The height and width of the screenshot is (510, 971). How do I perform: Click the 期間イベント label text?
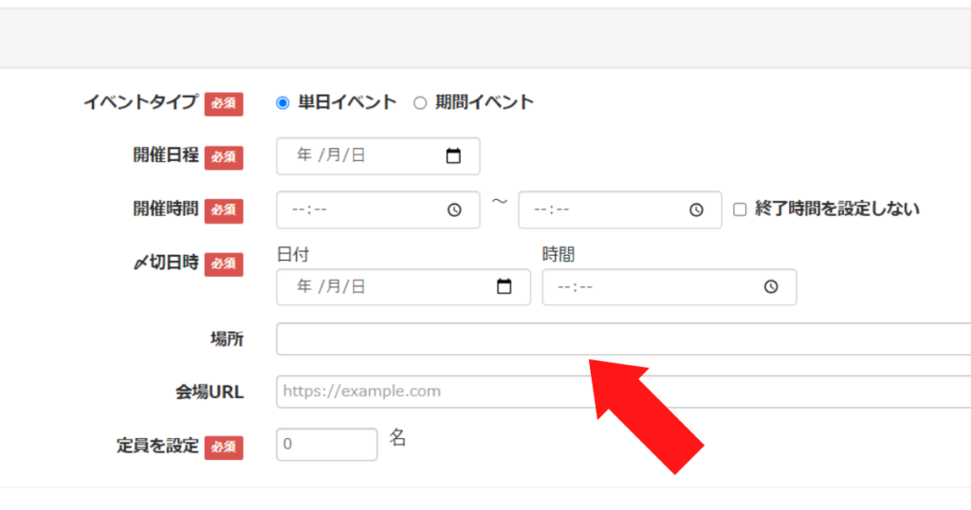coord(485,102)
